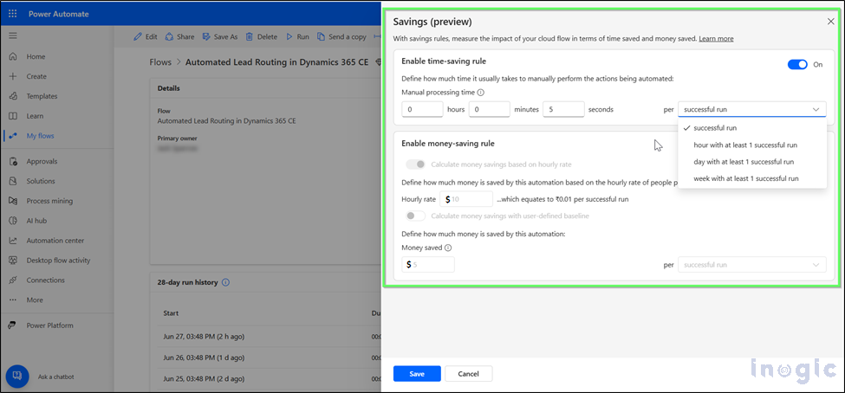Open the money saved per dropdown
This screenshot has height=393, width=845.
pos(751,265)
